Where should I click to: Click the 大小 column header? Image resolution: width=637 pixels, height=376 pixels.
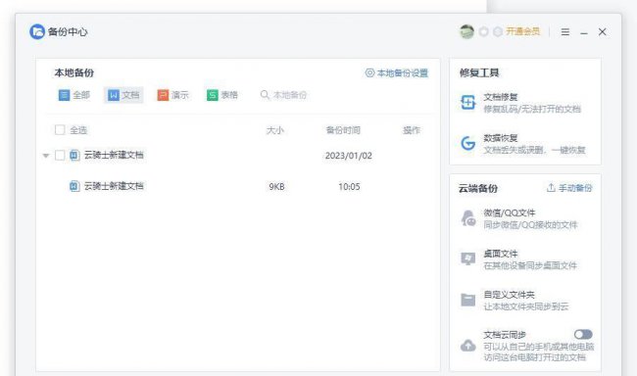pos(275,130)
